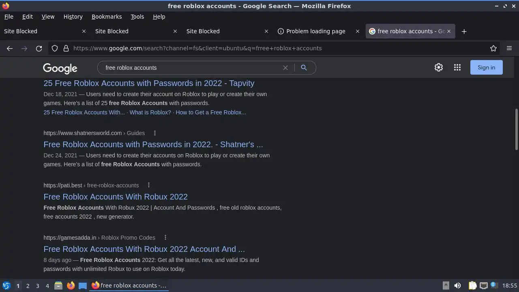Click the tray up-arrow icon
519x292 pixels.
click(446, 286)
